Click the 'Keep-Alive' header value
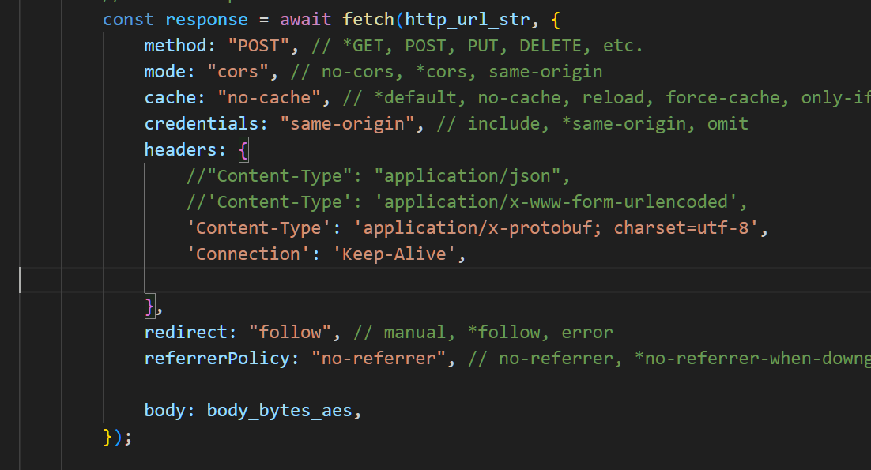 394,254
